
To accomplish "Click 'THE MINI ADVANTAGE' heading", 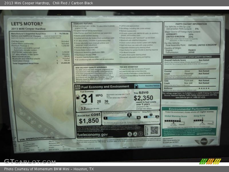I will click(129, 67).
